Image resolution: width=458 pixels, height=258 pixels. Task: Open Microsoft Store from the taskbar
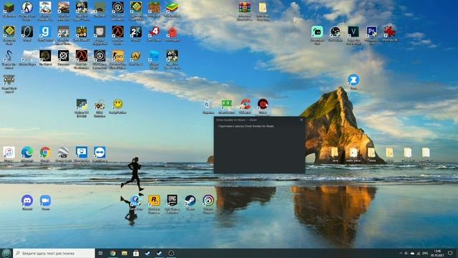[x=136, y=253]
